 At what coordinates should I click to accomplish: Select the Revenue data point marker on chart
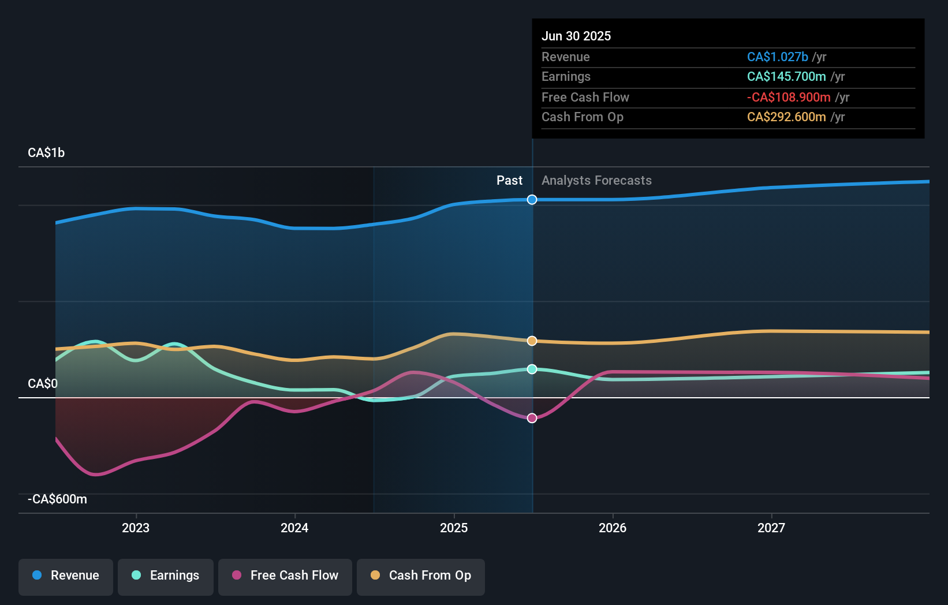click(x=532, y=200)
